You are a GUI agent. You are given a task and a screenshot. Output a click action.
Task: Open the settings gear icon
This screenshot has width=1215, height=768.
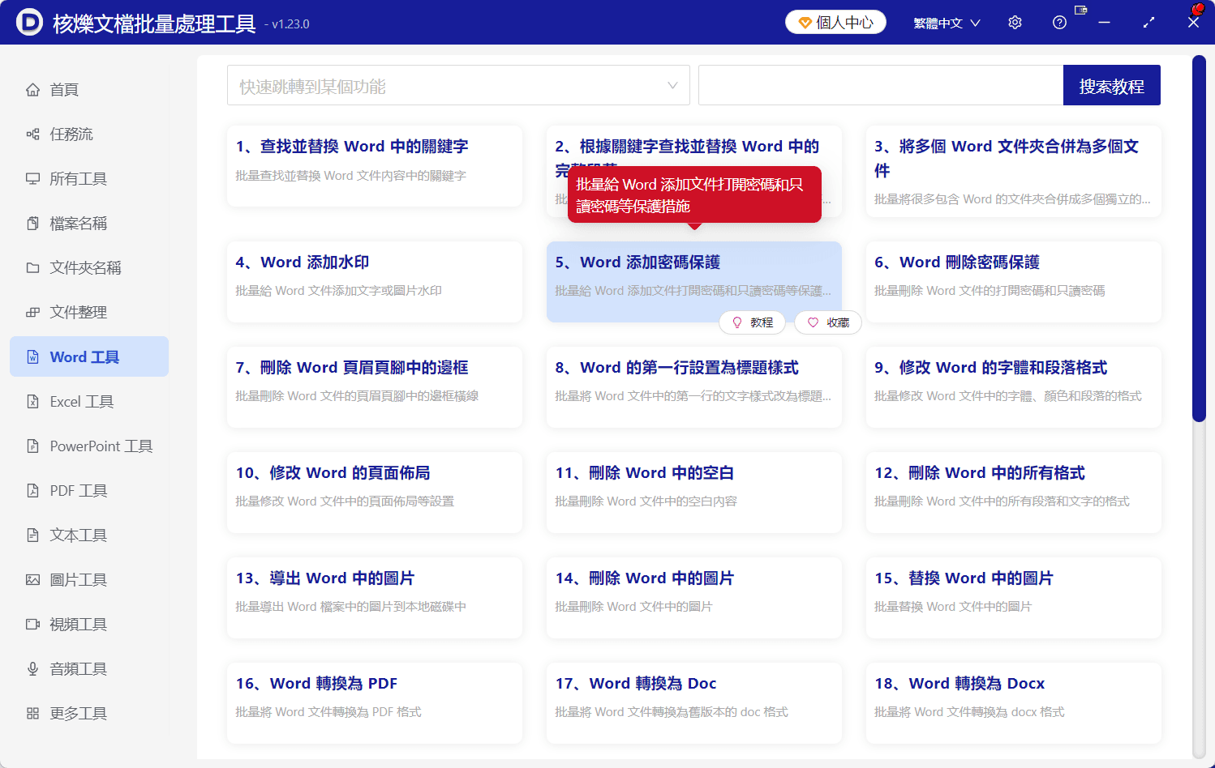tap(1015, 23)
